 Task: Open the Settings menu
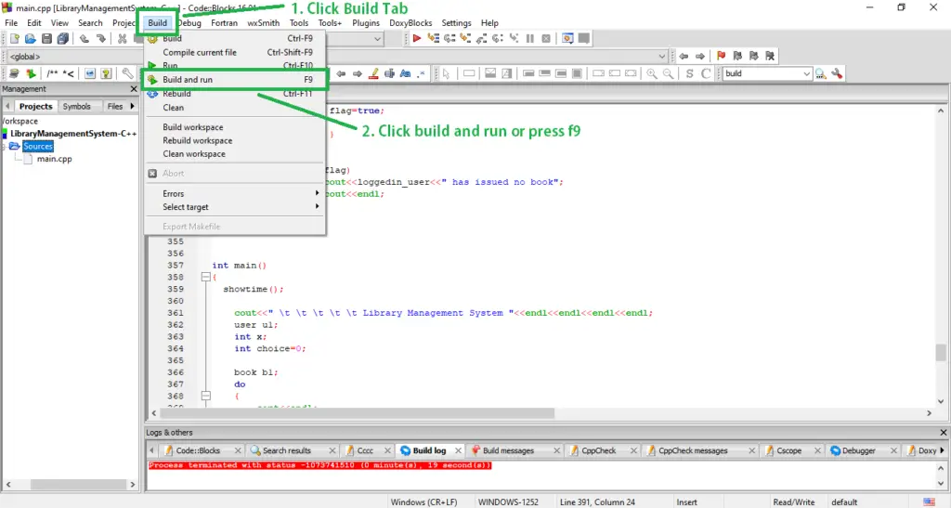(456, 22)
